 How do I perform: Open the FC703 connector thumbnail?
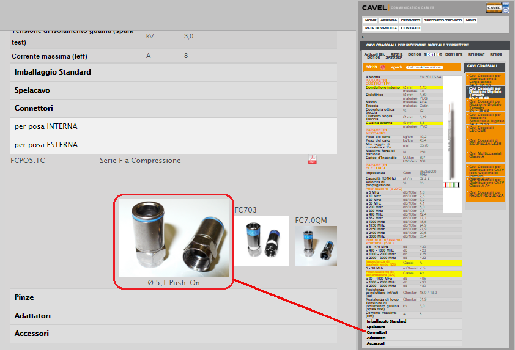tap(262, 241)
